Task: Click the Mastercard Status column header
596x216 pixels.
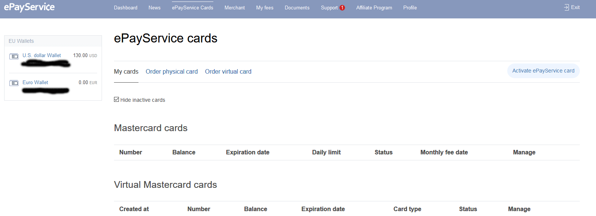Action: [383, 152]
